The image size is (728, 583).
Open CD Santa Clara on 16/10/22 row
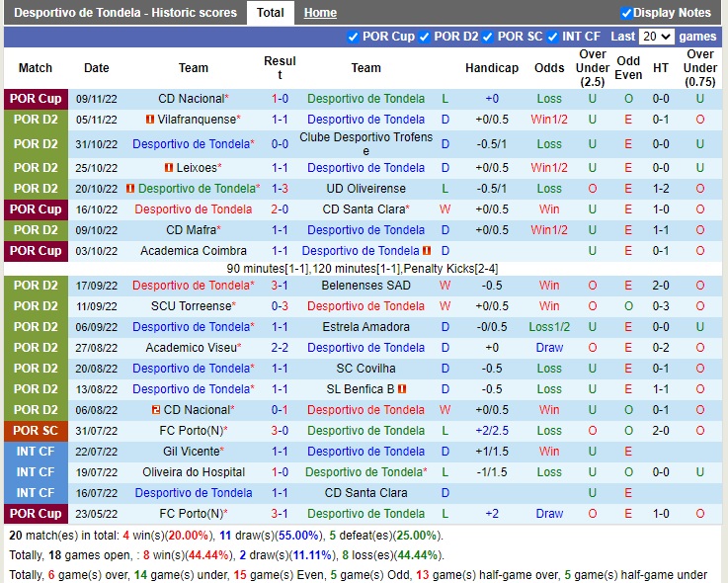pyautogui.click(x=364, y=209)
